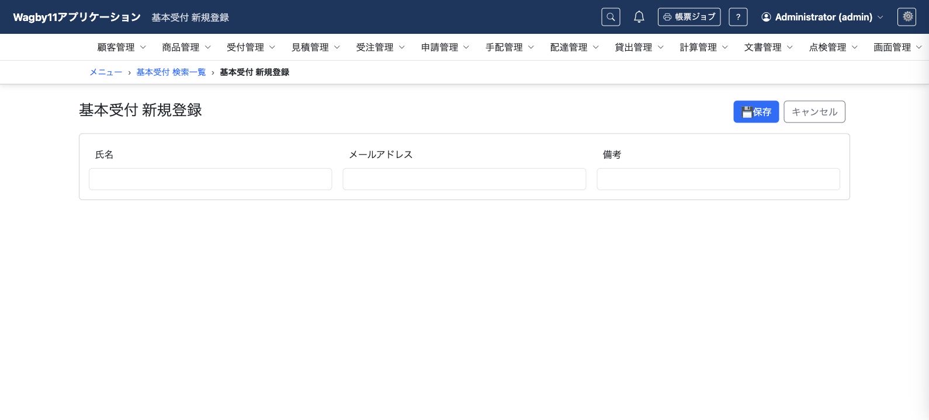The width and height of the screenshot is (929, 420).
Task: Expand the 配達管理 dropdown
Action: pyautogui.click(x=574, y=47)
